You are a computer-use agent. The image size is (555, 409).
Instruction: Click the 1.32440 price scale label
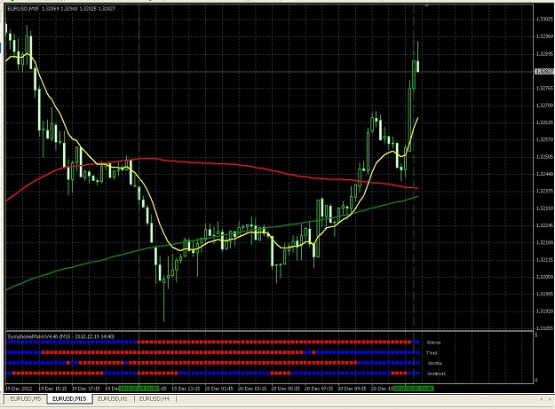coord(544,174)
